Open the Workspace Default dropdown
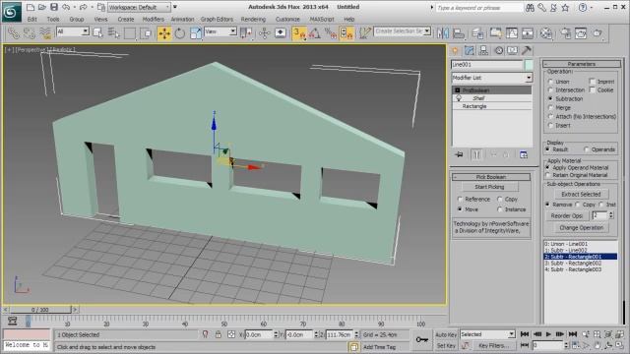Screen dimensions: 630x354 [x=139, y=7]
